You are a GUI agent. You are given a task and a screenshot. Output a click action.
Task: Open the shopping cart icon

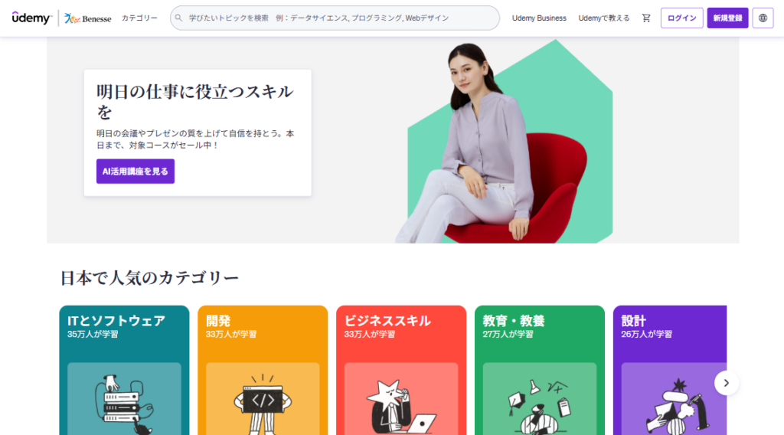point(646,18)
